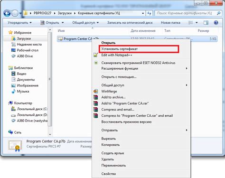Viewport: 225px width, 178px height.
Task: Expand the Открыть button dropdown arrow
Action: [x=63, y=23]
